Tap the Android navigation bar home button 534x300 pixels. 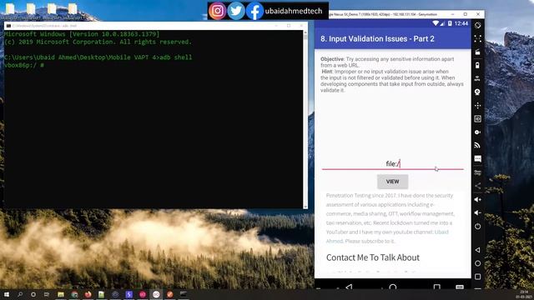(x=393, y=287)
